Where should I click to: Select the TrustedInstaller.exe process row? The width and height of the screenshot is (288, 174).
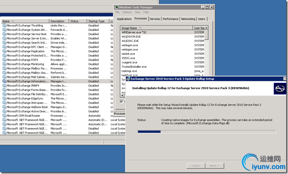tap(162, 67)
